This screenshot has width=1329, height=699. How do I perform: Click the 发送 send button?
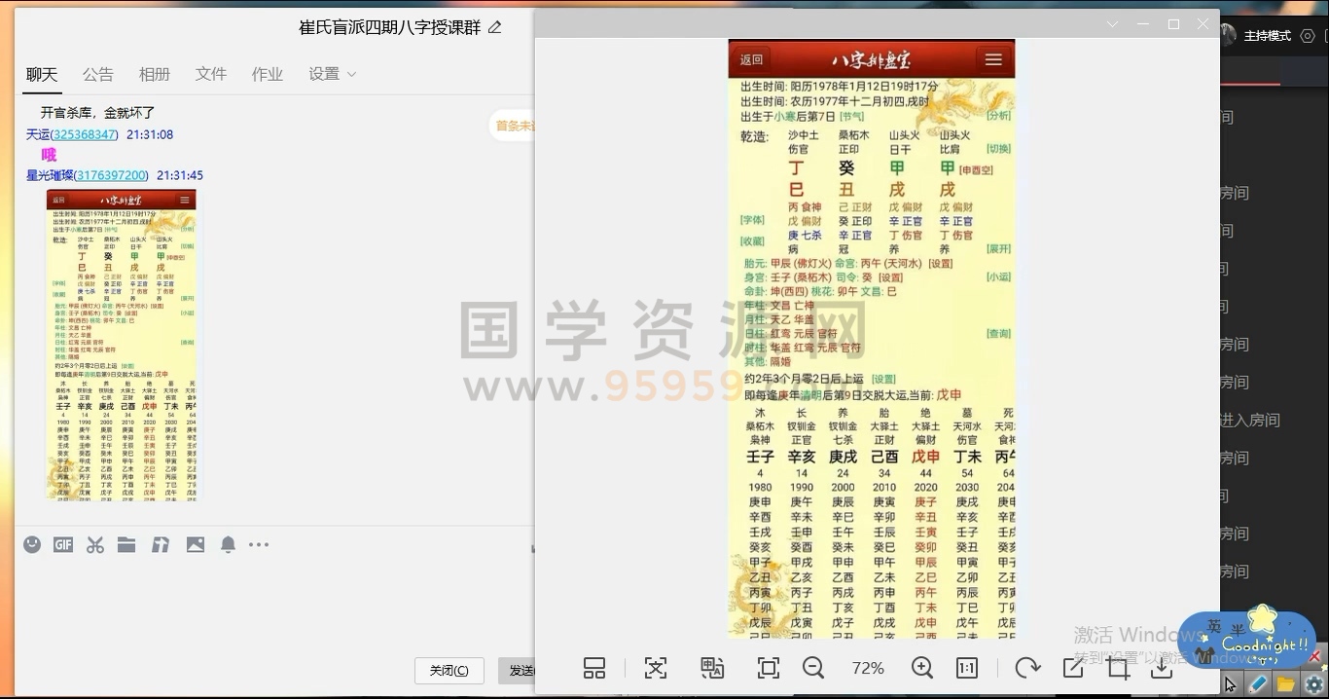point(517,670)
